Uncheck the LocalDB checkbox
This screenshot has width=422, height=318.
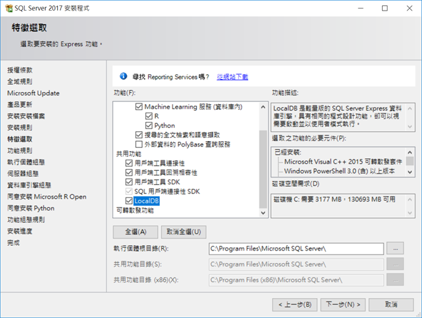pyautogui.click(x=129, y=201)
